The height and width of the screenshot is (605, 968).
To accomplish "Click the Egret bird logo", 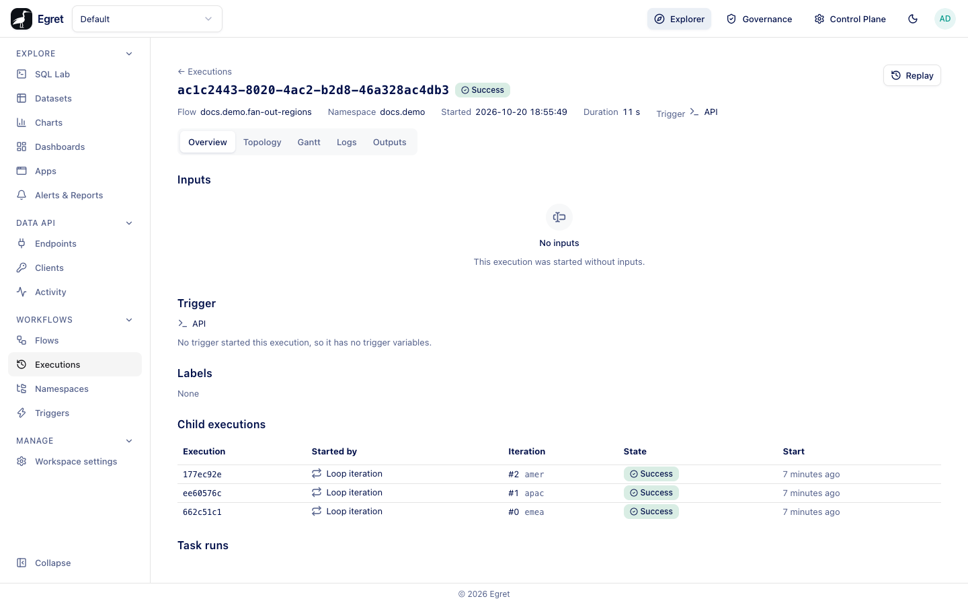I will point(22,19).
